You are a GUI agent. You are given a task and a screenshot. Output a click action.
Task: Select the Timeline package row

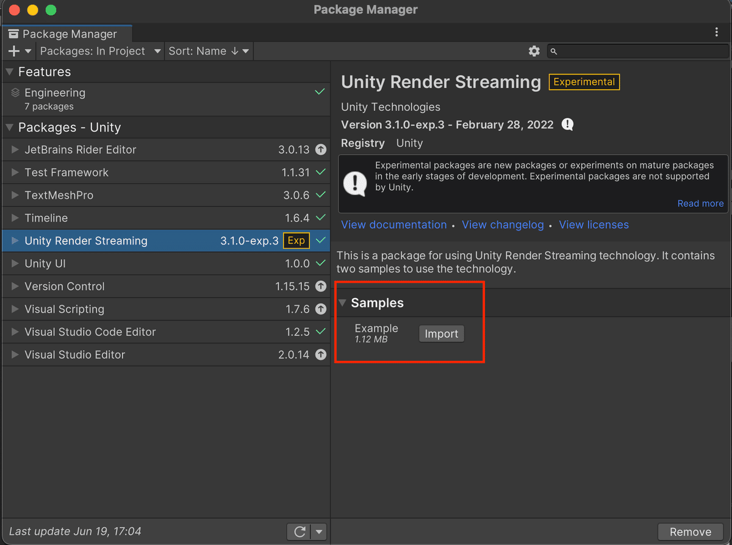pos(166,218)
